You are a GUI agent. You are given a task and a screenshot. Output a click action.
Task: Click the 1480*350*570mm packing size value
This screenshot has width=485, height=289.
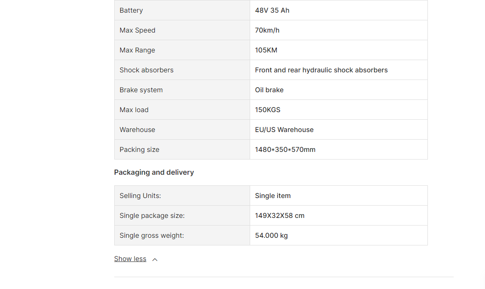point(285,149)
